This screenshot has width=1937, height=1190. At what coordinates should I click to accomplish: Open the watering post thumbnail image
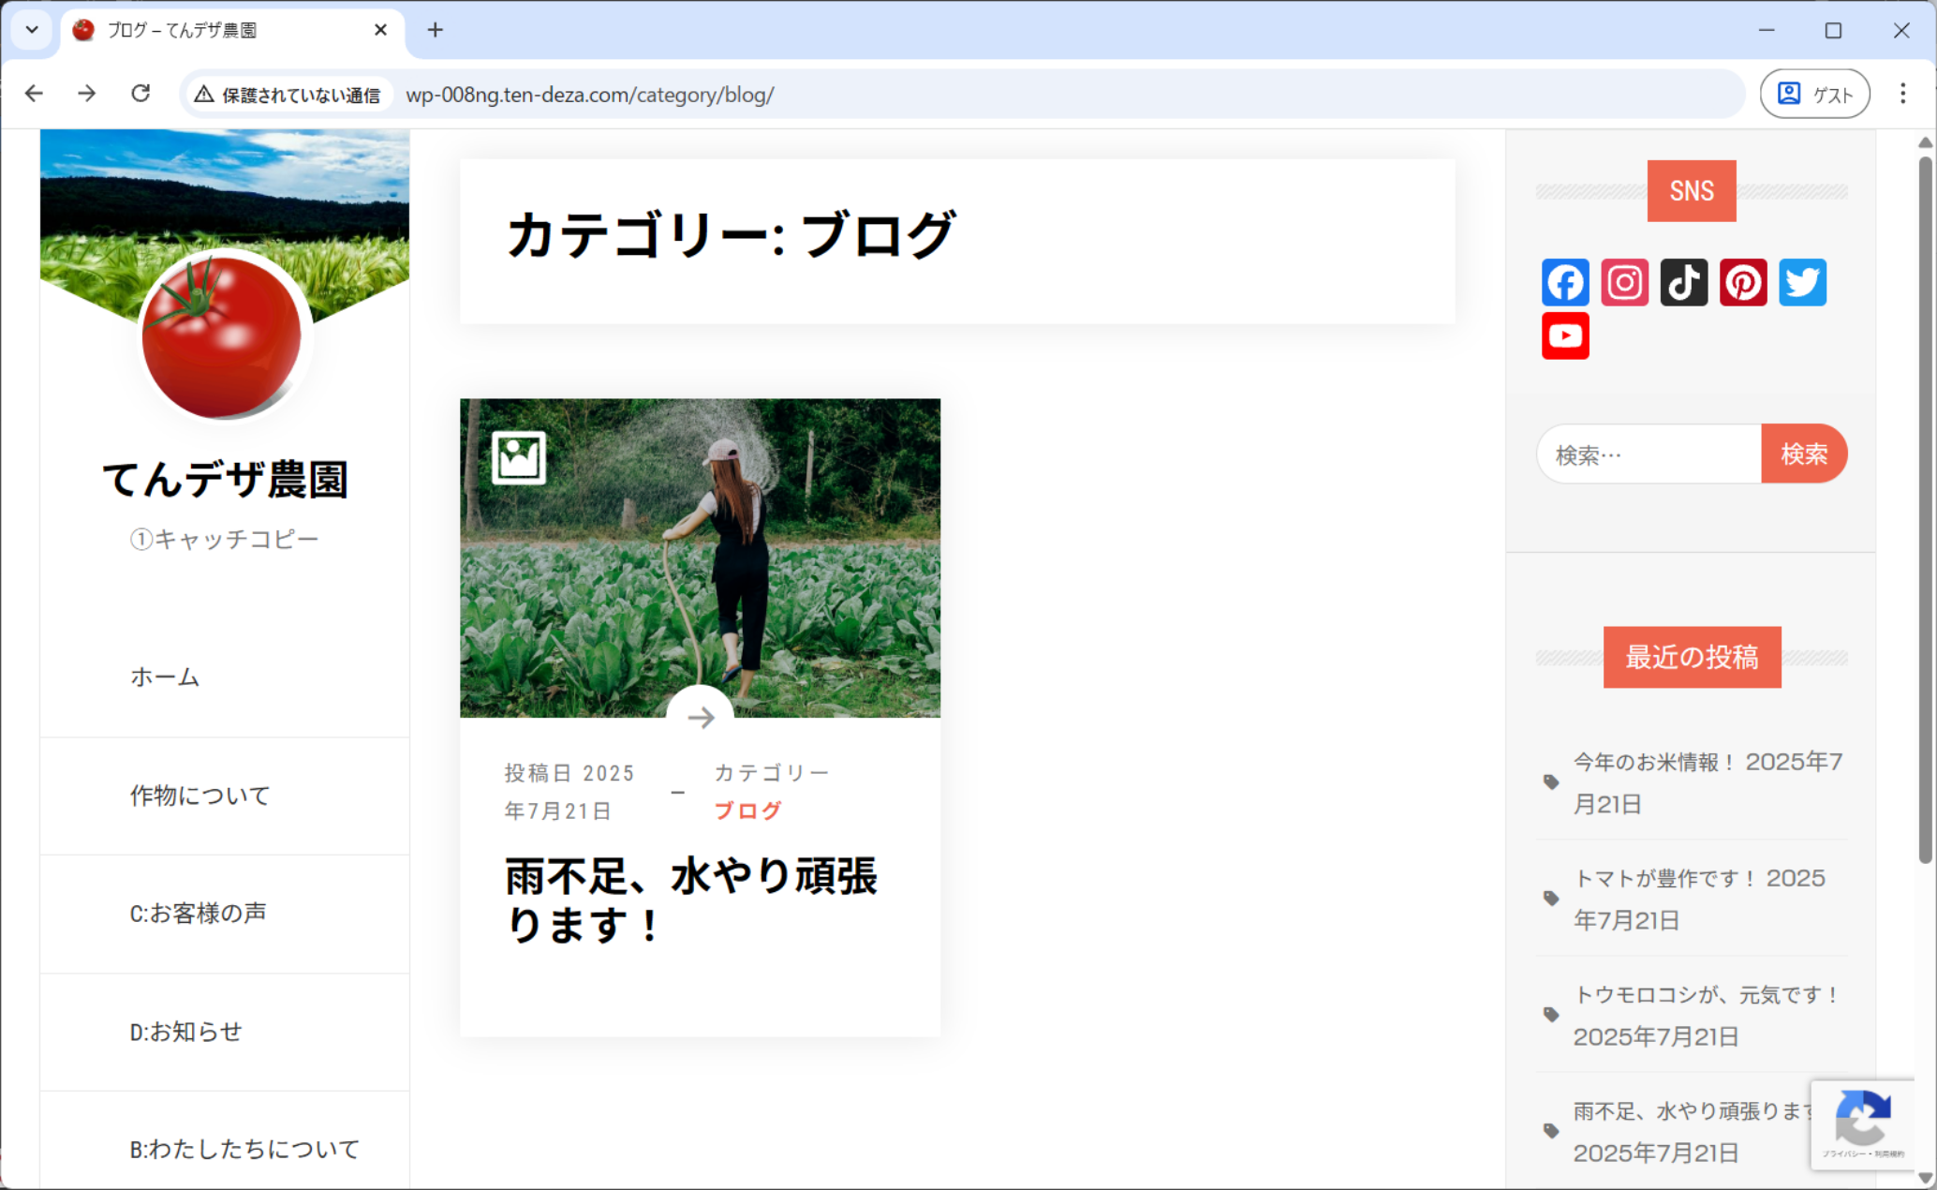click(x=700, y=558)
